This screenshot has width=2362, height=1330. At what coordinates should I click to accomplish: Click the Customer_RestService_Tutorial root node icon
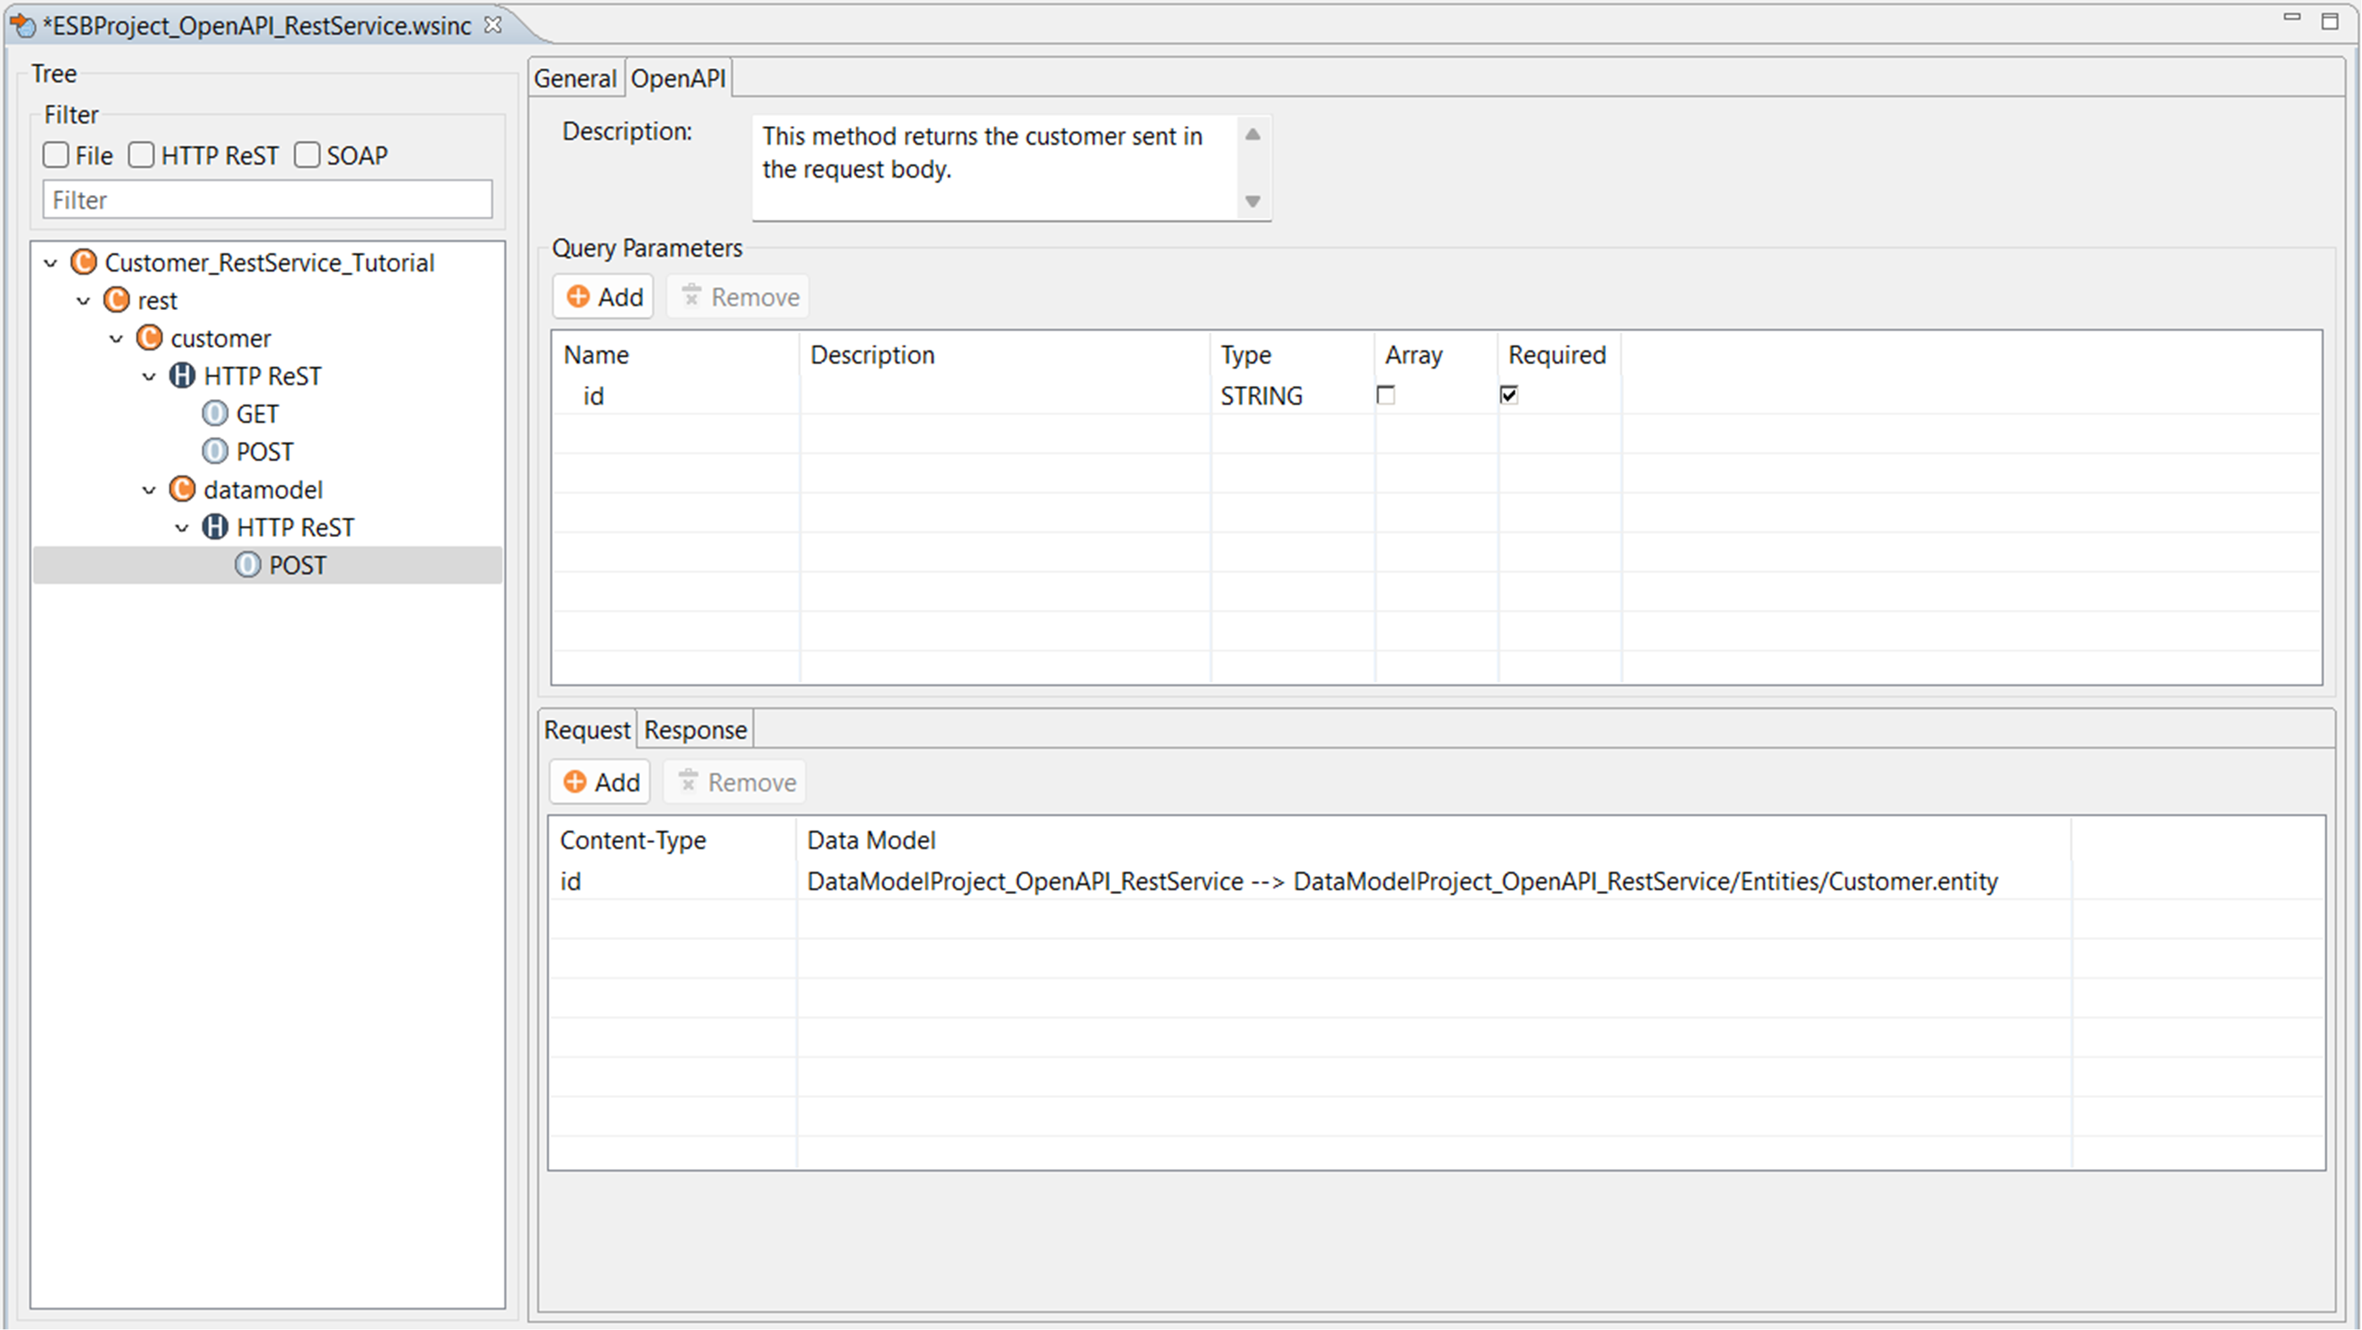coord(84,262)
